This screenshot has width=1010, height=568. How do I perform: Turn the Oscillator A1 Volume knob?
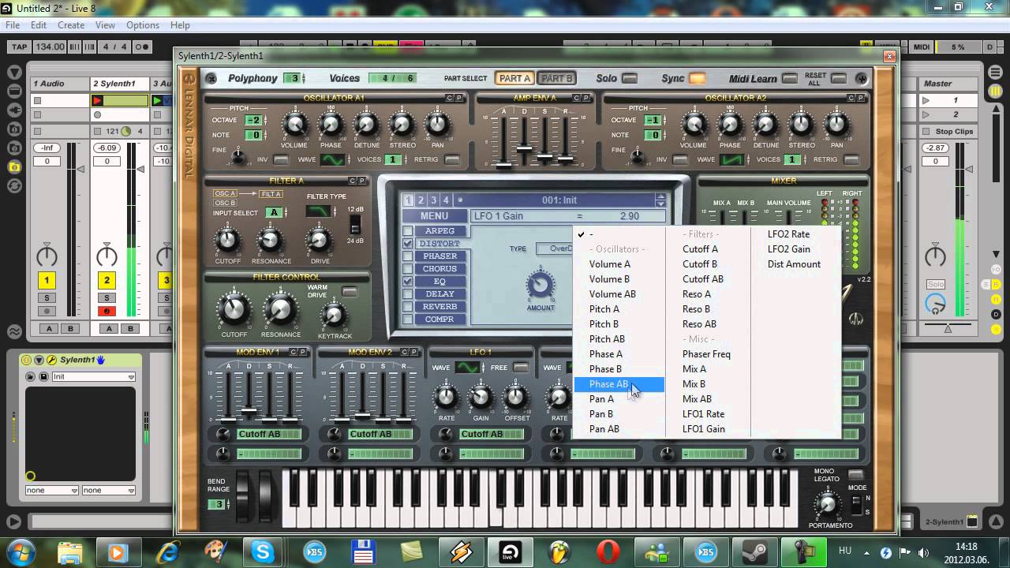294,124
